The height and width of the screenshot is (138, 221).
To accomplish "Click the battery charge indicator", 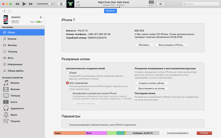I will (x=39, y=22).
